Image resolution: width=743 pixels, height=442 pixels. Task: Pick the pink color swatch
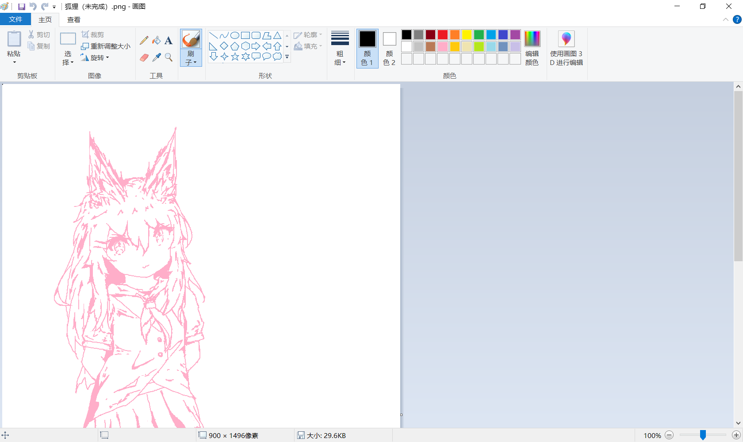pos(443,46)
